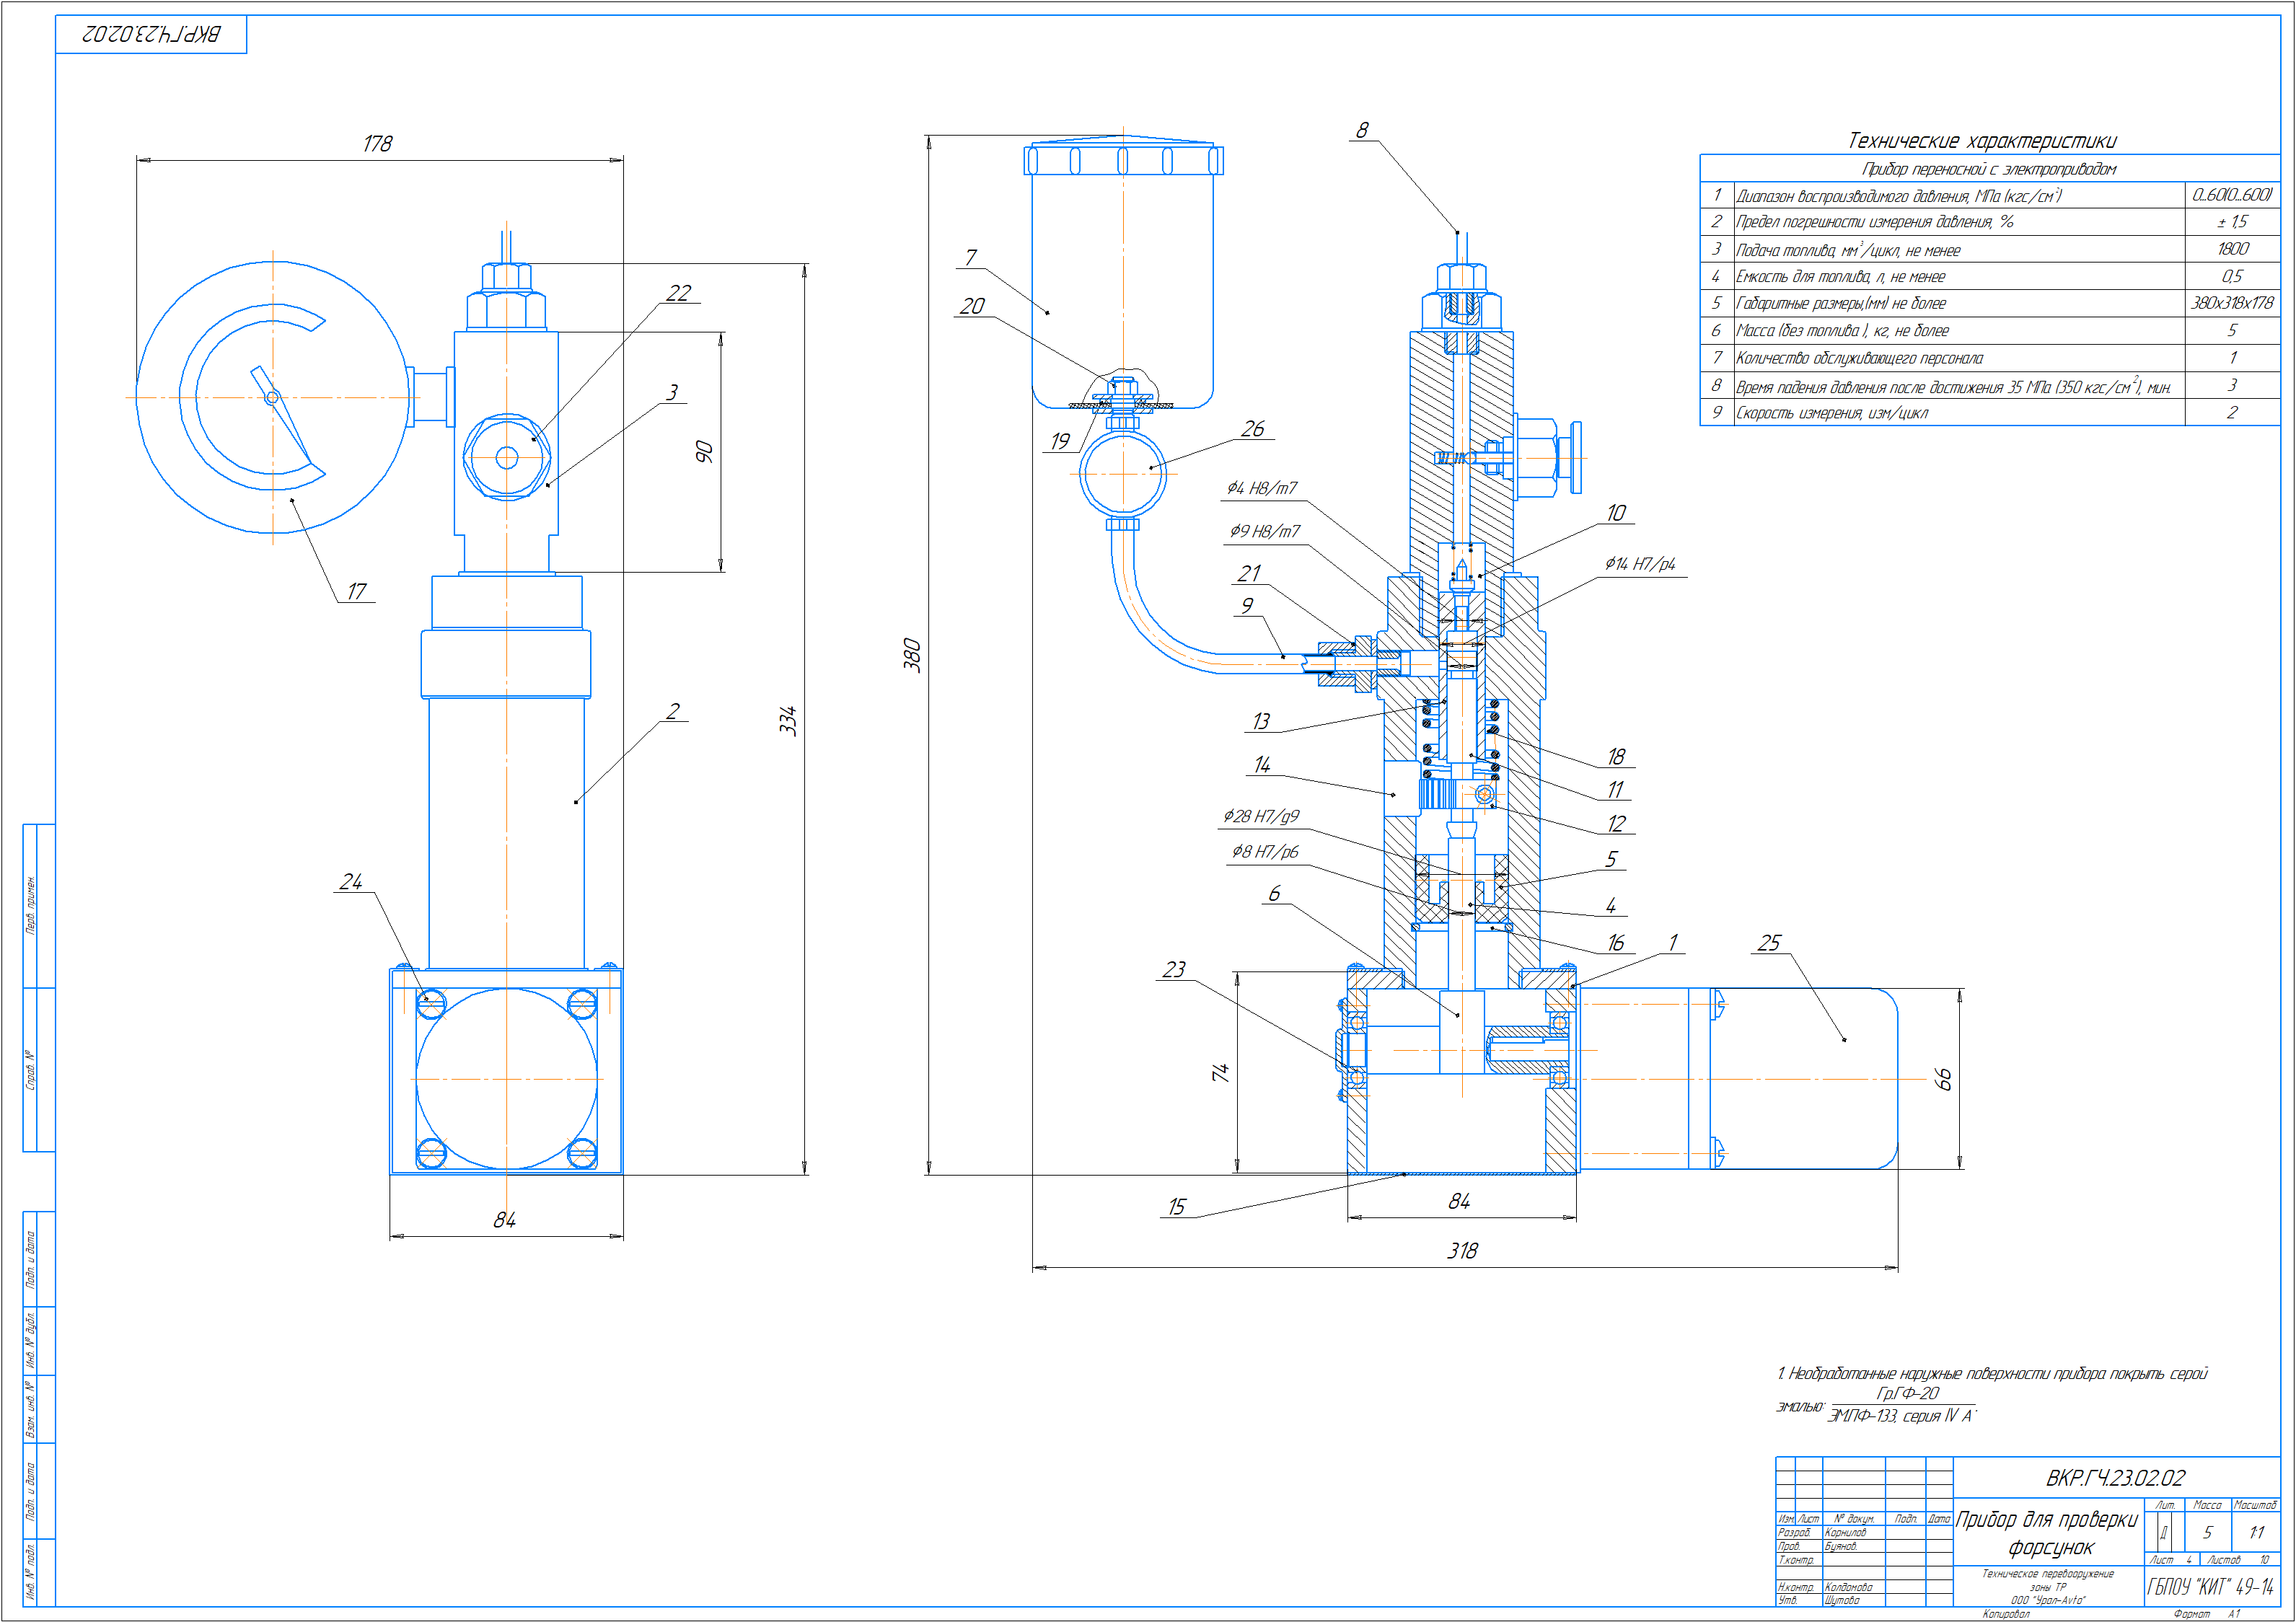Click the value 380x318x178 in specifications table

(2232, 302)
